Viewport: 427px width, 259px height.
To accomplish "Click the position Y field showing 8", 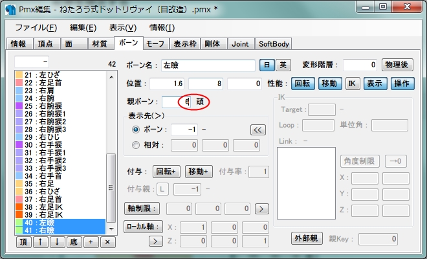I will (x=206, y=84).
